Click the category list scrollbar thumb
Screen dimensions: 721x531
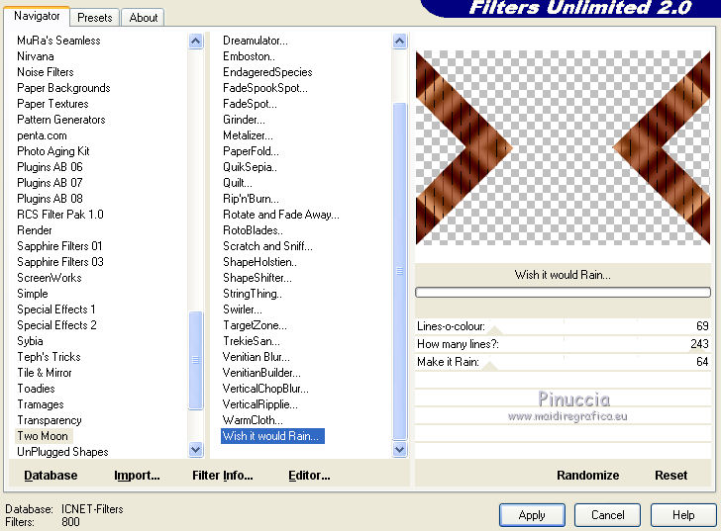pyautogui.click(x=196, y=360)
